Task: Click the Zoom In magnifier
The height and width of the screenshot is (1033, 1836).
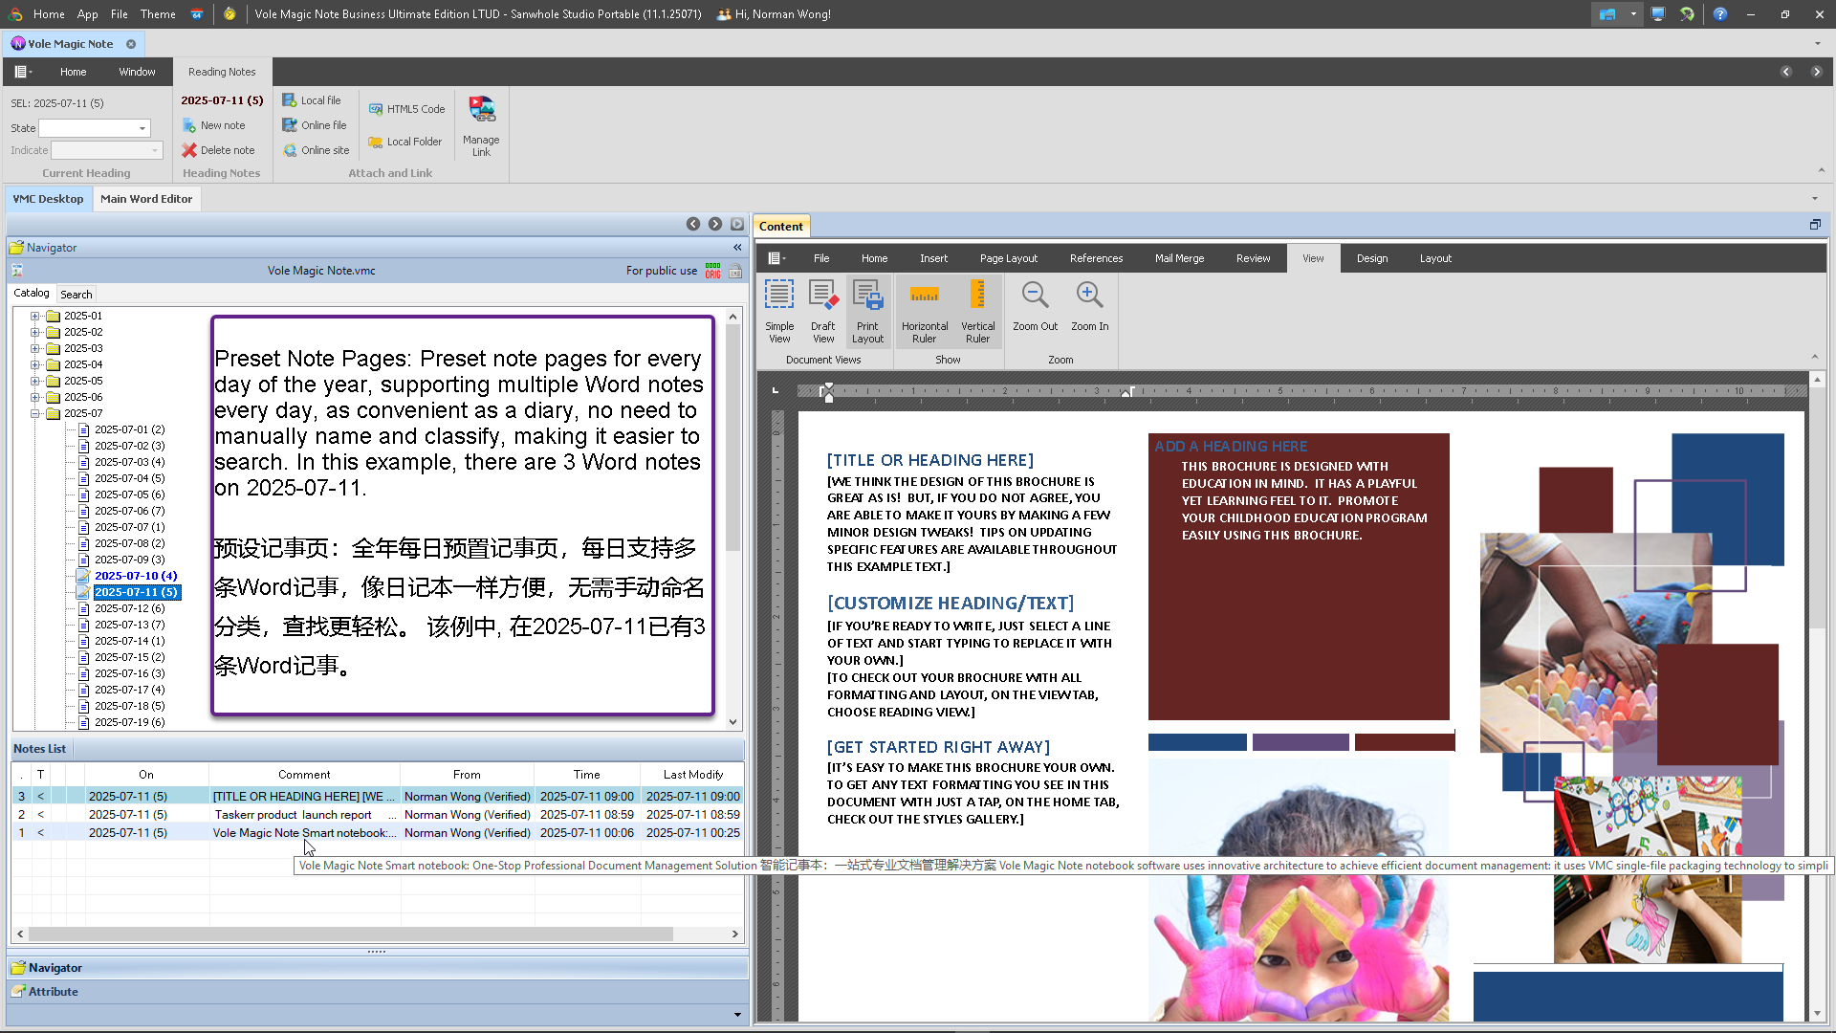Action: click(1089, 306)
